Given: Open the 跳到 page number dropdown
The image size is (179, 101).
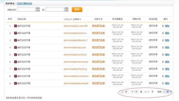Looking at the screenshot, I should click(x=166, y=92).
